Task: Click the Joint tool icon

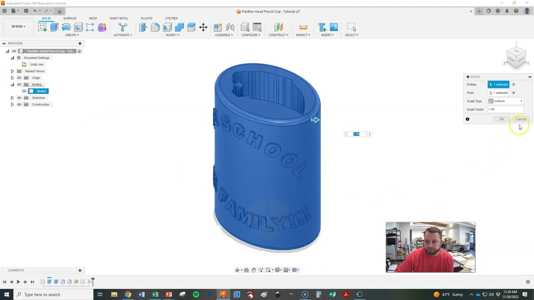Action: point(230,27)
